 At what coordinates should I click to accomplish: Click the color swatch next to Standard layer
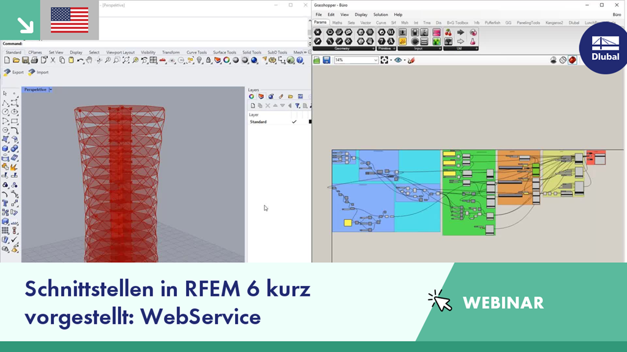(x=310, y=121)
